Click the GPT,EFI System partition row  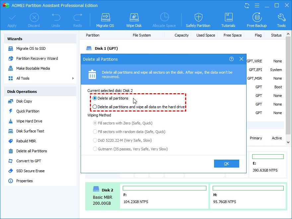(x=265, y=70)
